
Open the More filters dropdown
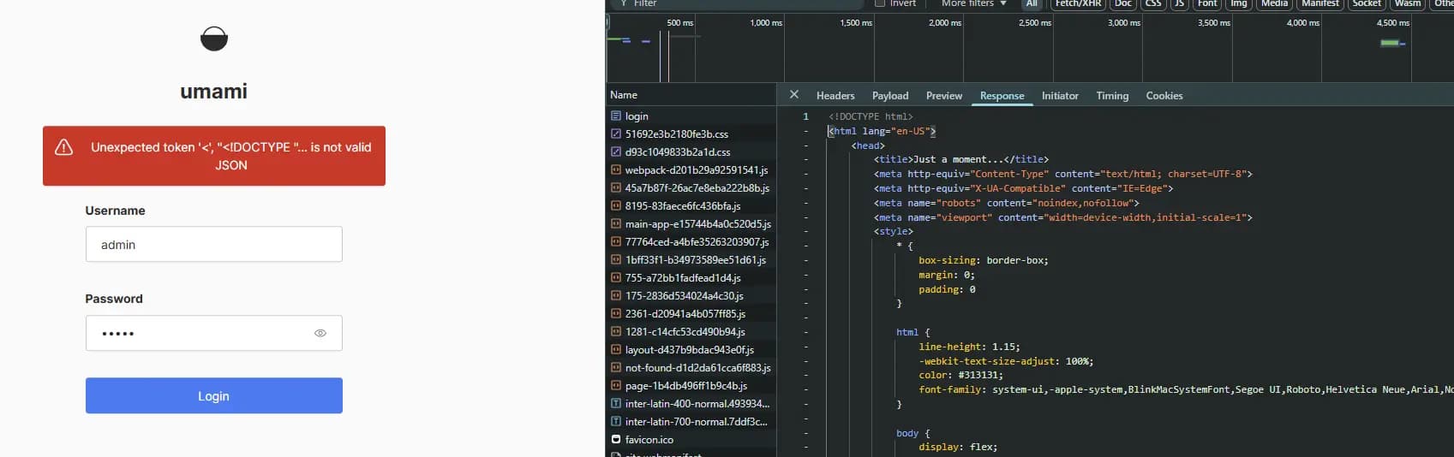point(974,3)
